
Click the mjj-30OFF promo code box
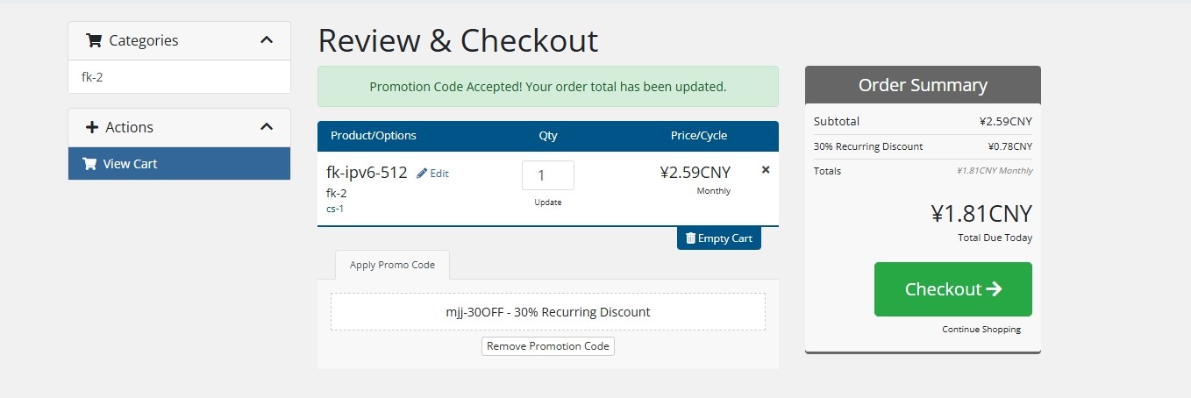pos(548,311)
